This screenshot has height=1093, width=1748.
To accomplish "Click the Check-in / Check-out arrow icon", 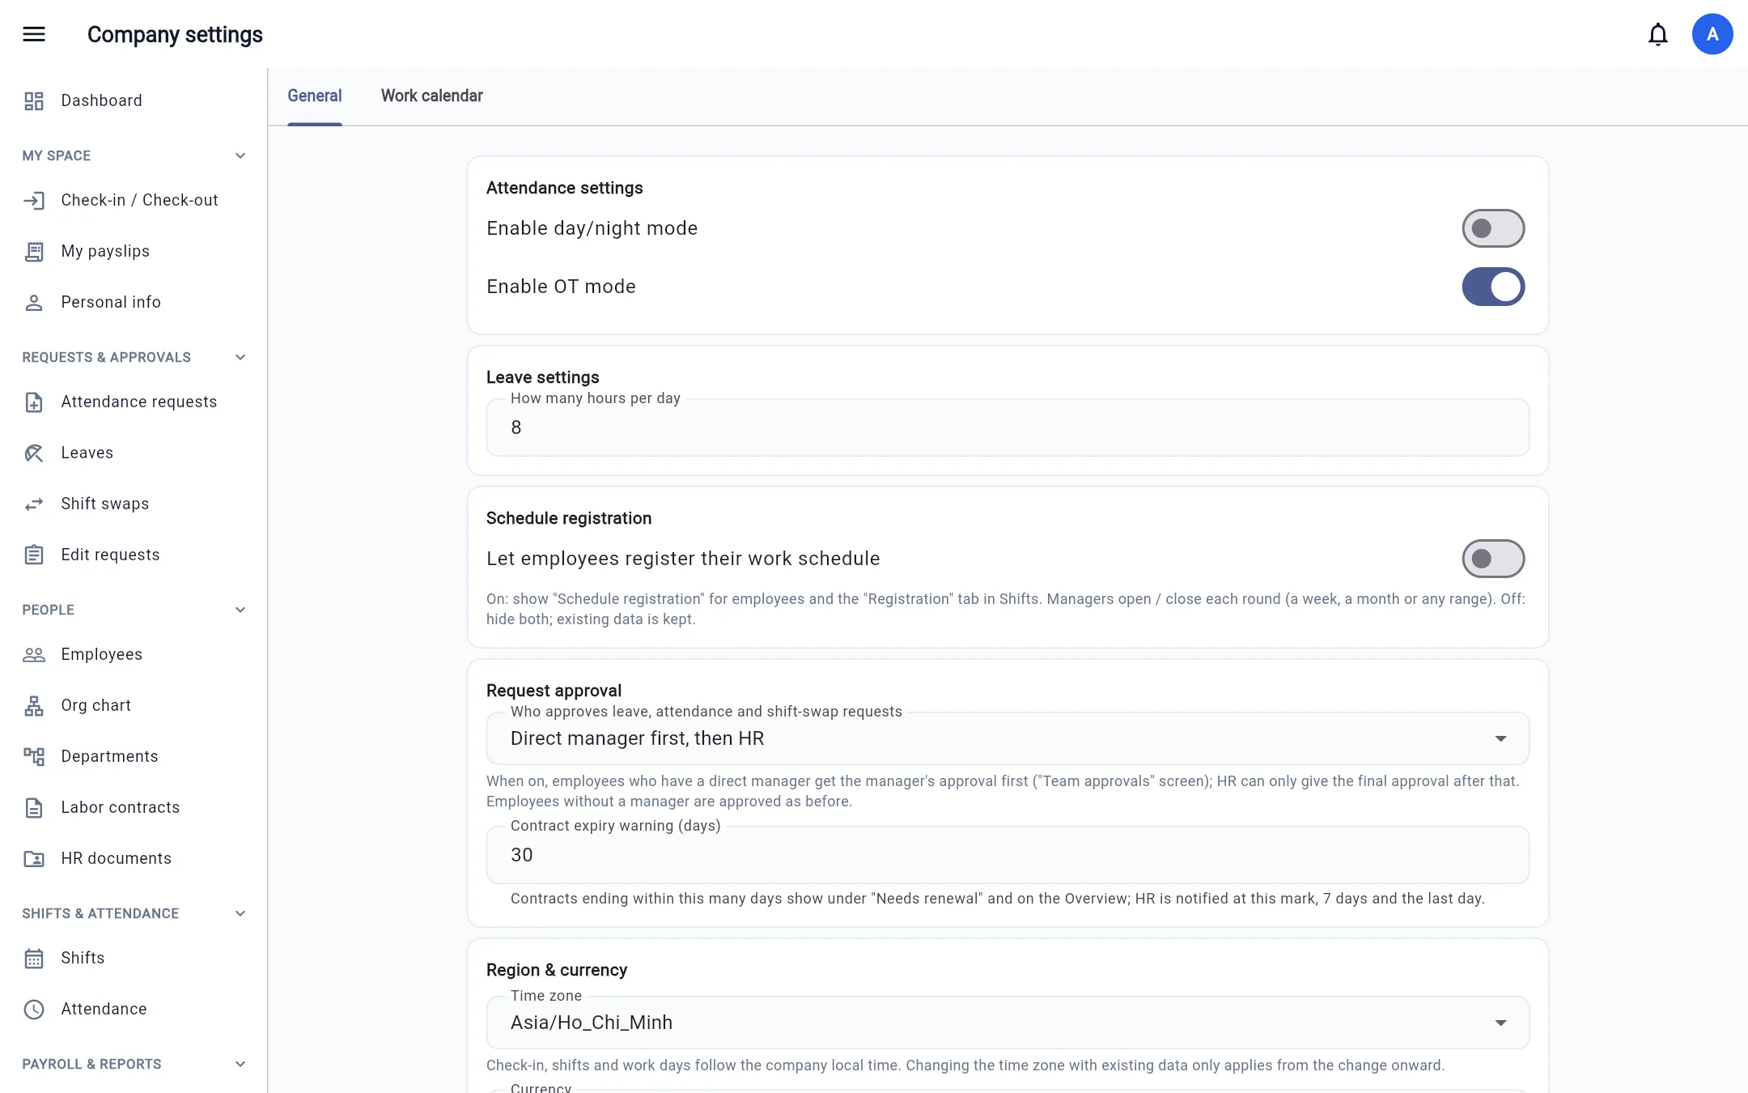I will coord(34,200).
